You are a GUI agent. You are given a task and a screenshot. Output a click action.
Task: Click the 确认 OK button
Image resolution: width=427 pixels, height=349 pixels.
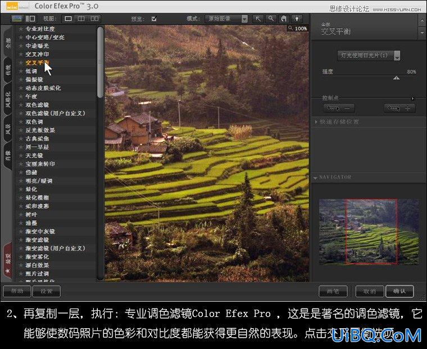[400, 292]
